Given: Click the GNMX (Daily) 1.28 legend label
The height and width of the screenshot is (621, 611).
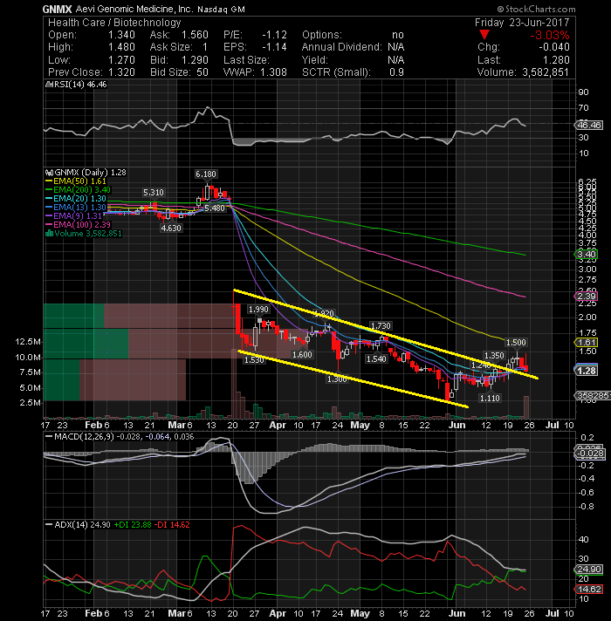Looking at the screenshot, I should (x=91, y=173).
